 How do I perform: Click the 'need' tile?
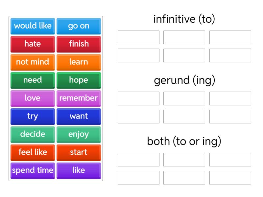pyautogui.click(x=32, y=80)
